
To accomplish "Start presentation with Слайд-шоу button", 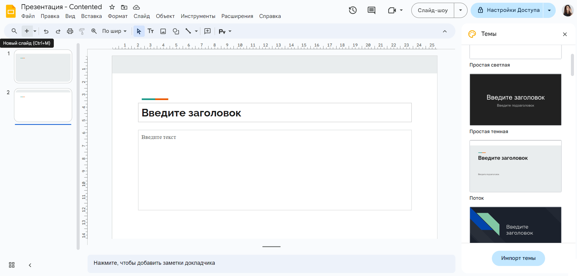I will pos(433,10).
